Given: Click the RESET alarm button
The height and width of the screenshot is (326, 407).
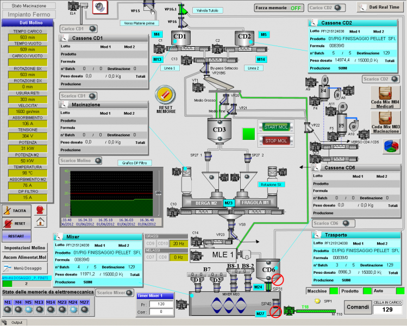Looking at the screenshot, I should (17, 223).
